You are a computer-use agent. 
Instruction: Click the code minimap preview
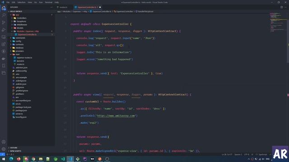point(278,22)
